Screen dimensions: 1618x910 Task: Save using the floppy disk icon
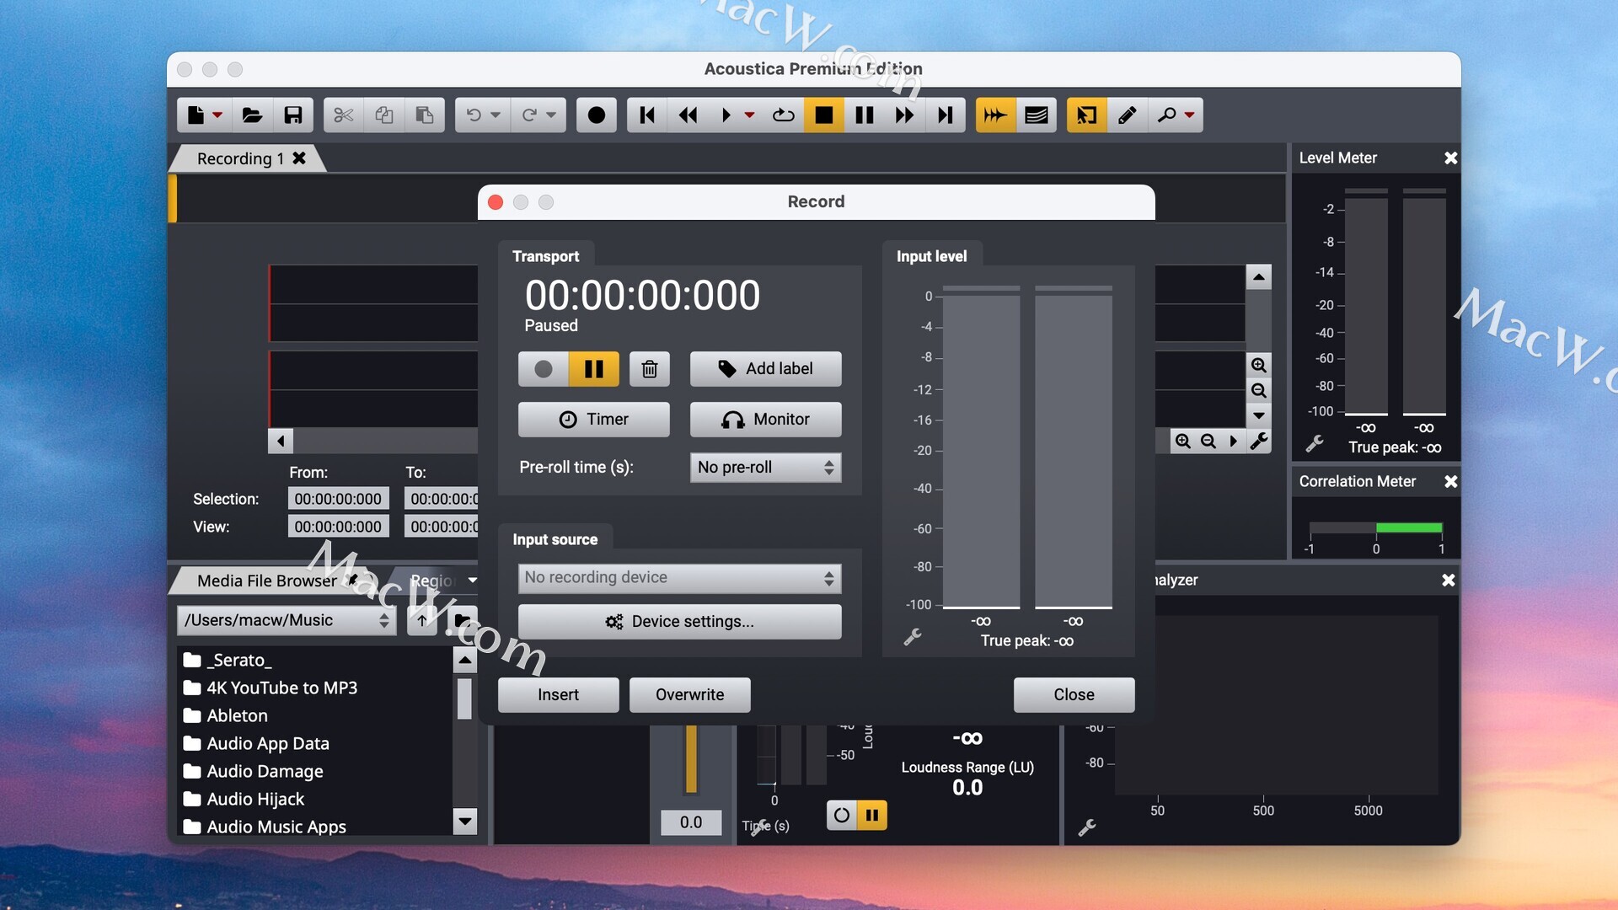click(292, 115)
